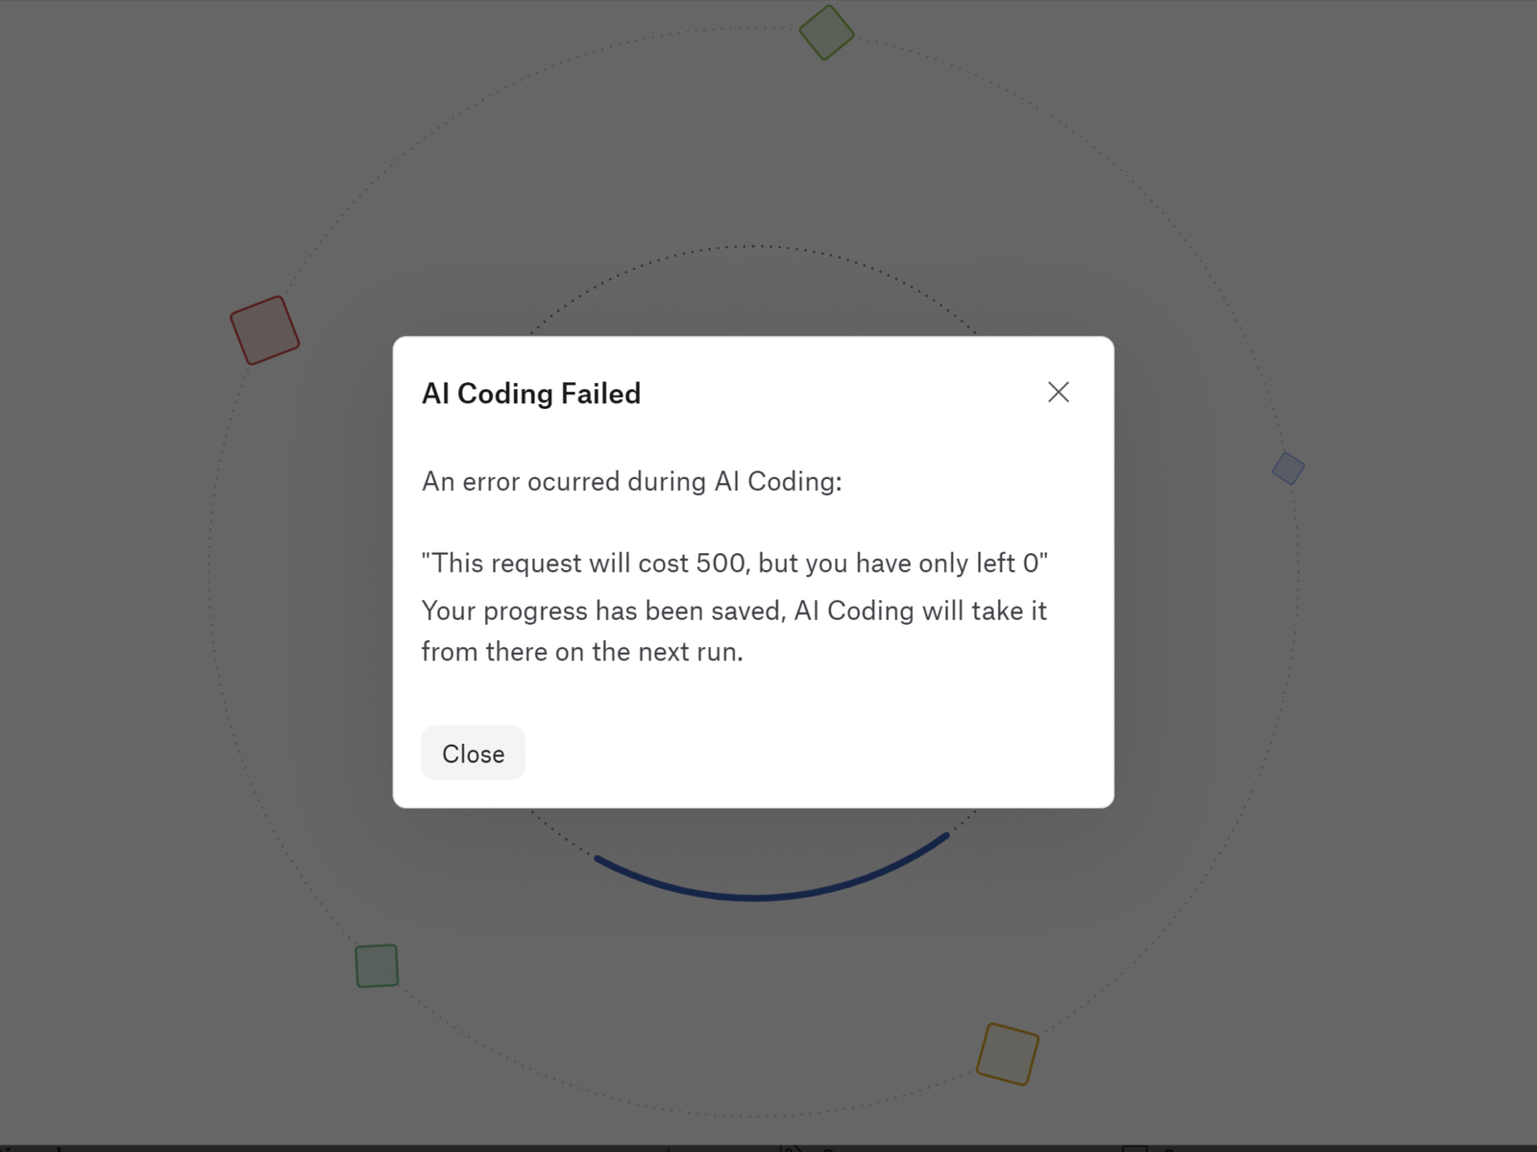Click the "AI Coding Failed" dialog title

[531, 394]
